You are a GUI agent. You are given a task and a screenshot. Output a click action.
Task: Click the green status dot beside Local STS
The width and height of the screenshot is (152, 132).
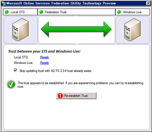7,12
